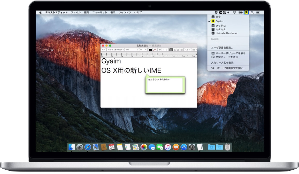Choose 文字ビューアを表示 entry
Image resolution: width=299 pixels, height=174 pixels.
[x=228, y=57]
